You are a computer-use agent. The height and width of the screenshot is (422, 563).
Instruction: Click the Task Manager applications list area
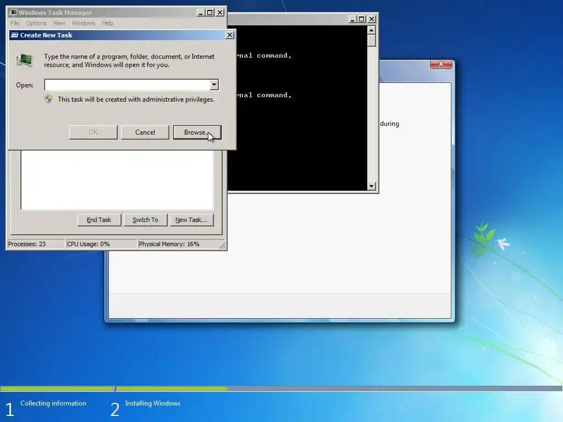(117, 180)
